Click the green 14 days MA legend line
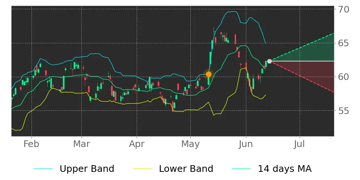The image size is (360, 180). (241, 169)
